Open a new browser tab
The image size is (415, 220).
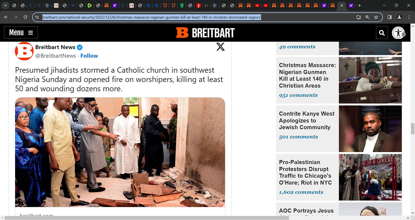pos(359,5)
